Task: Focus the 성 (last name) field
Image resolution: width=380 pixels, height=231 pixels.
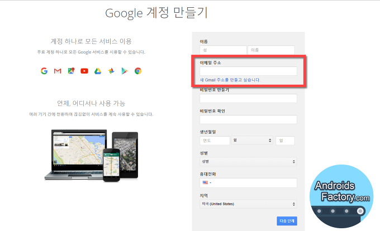Action: [x=223, y=50]
